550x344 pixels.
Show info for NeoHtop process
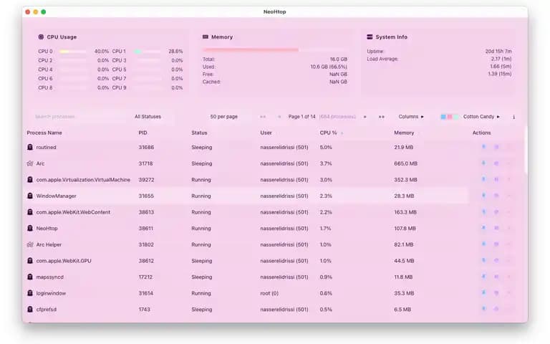[x=496, y=228]
